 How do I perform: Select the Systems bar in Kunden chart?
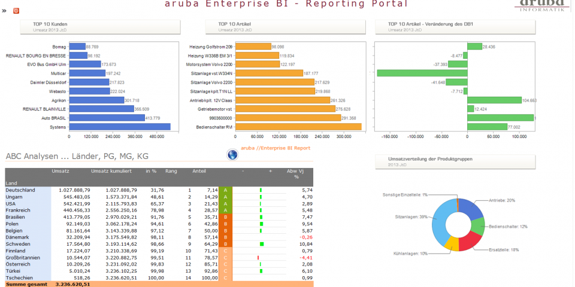point(120,127)
